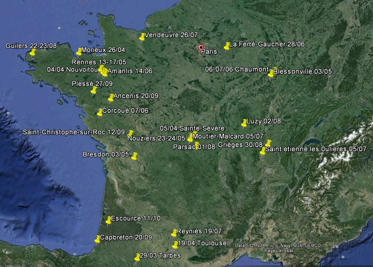Click the Vendeuvre 26/07 yellow pin
Image resolution: width=373 pixels, height=267 pixels.
(142, 36)
